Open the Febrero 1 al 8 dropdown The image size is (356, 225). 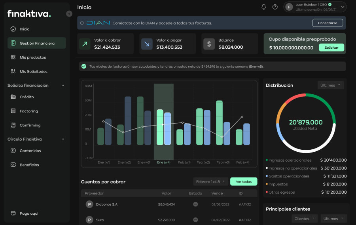210,182
